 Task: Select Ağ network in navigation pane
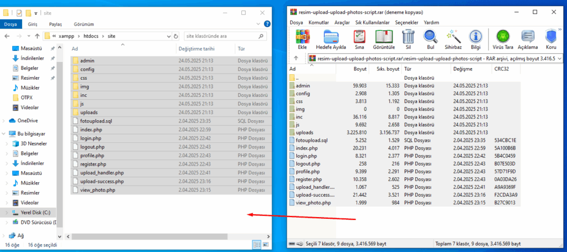(20, 235)
